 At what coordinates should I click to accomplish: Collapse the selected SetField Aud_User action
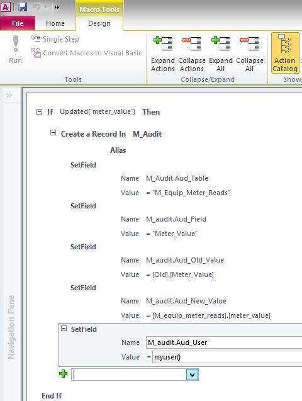64,329
